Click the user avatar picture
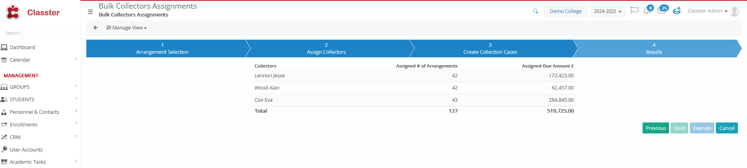The image size is (747, 168). (734, 11)
